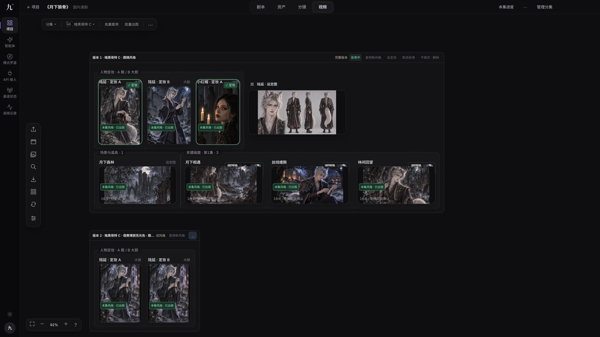Zoom out with the minus icon
The image size is (600, 337).
pos(42,324)
